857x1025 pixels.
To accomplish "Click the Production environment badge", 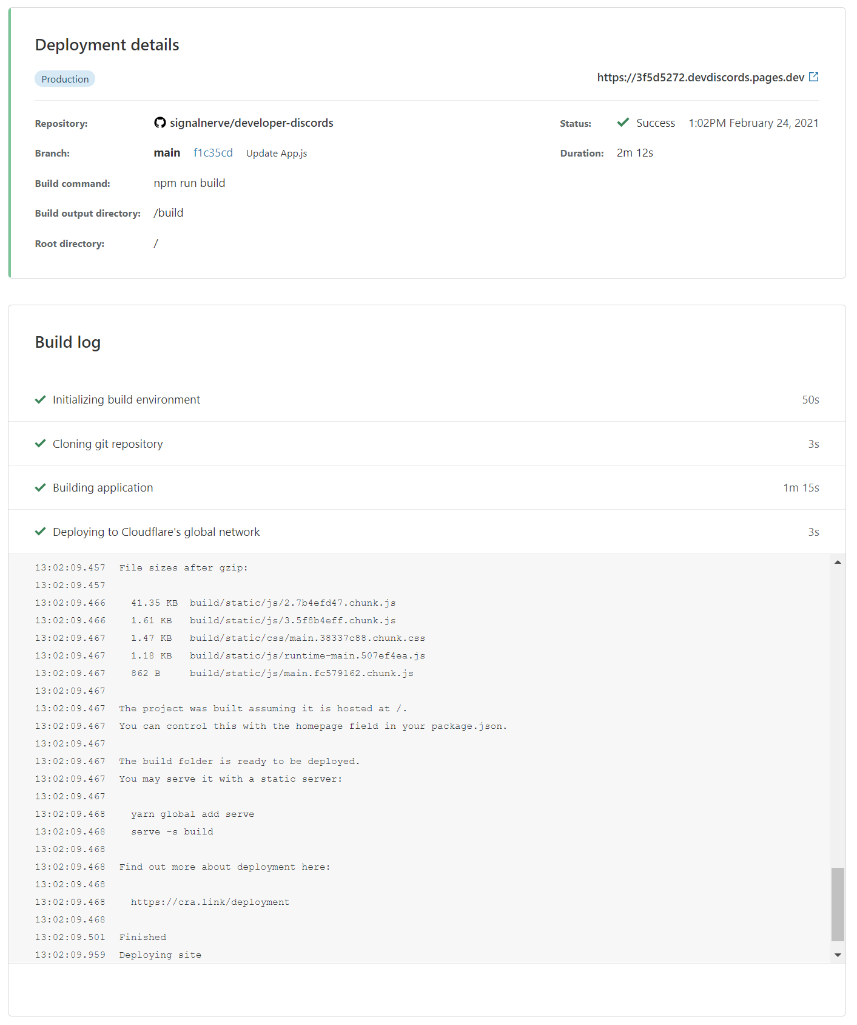I will point(64,78).
